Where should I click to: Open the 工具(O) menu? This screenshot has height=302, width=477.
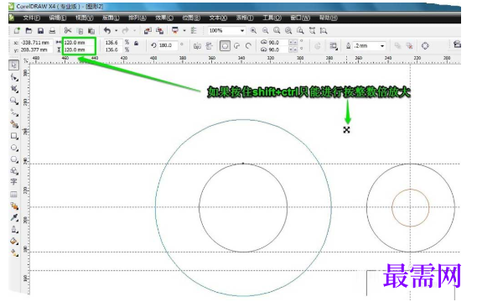tap(272, 18)
